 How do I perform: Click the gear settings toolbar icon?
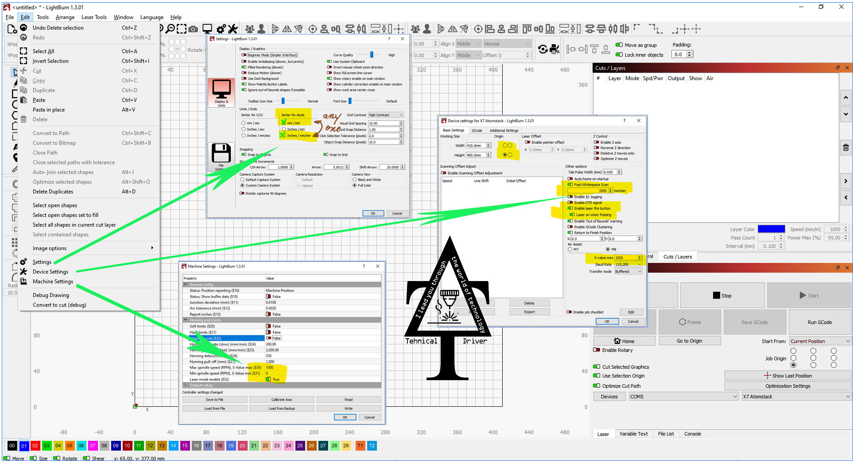pos(221,29)
